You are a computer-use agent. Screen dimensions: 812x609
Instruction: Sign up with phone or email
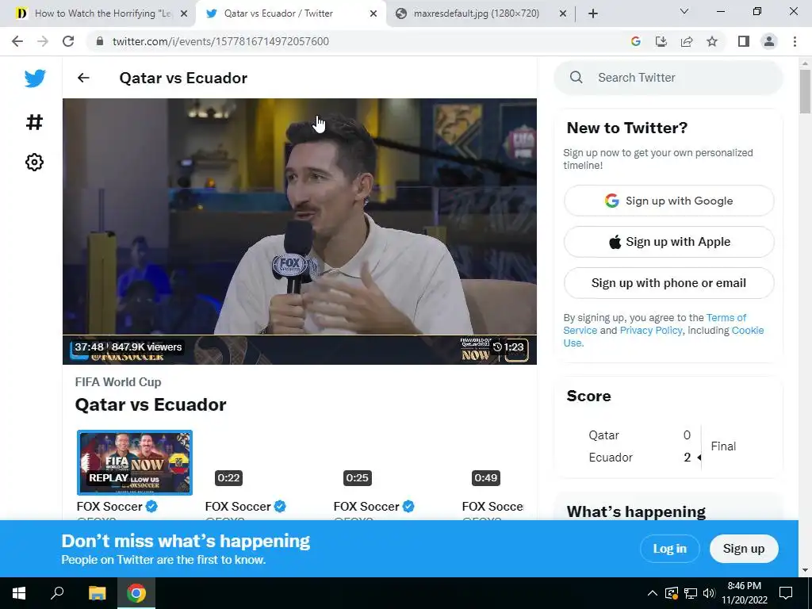tap(668, 283)
